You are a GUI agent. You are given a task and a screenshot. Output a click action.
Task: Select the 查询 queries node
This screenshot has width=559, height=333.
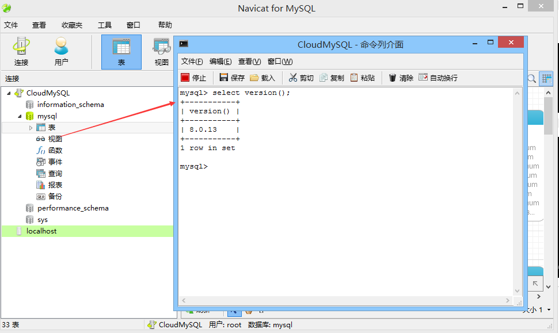coord(55,174)
